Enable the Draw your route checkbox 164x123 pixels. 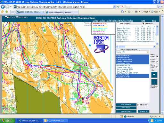point(118,23)
